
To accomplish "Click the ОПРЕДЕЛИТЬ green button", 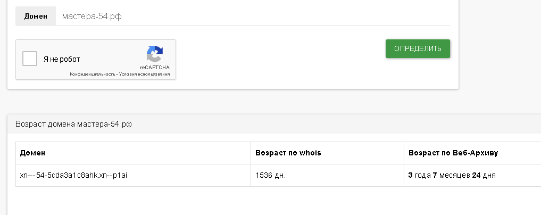I will pyautogui.click(x=418, y=48).
